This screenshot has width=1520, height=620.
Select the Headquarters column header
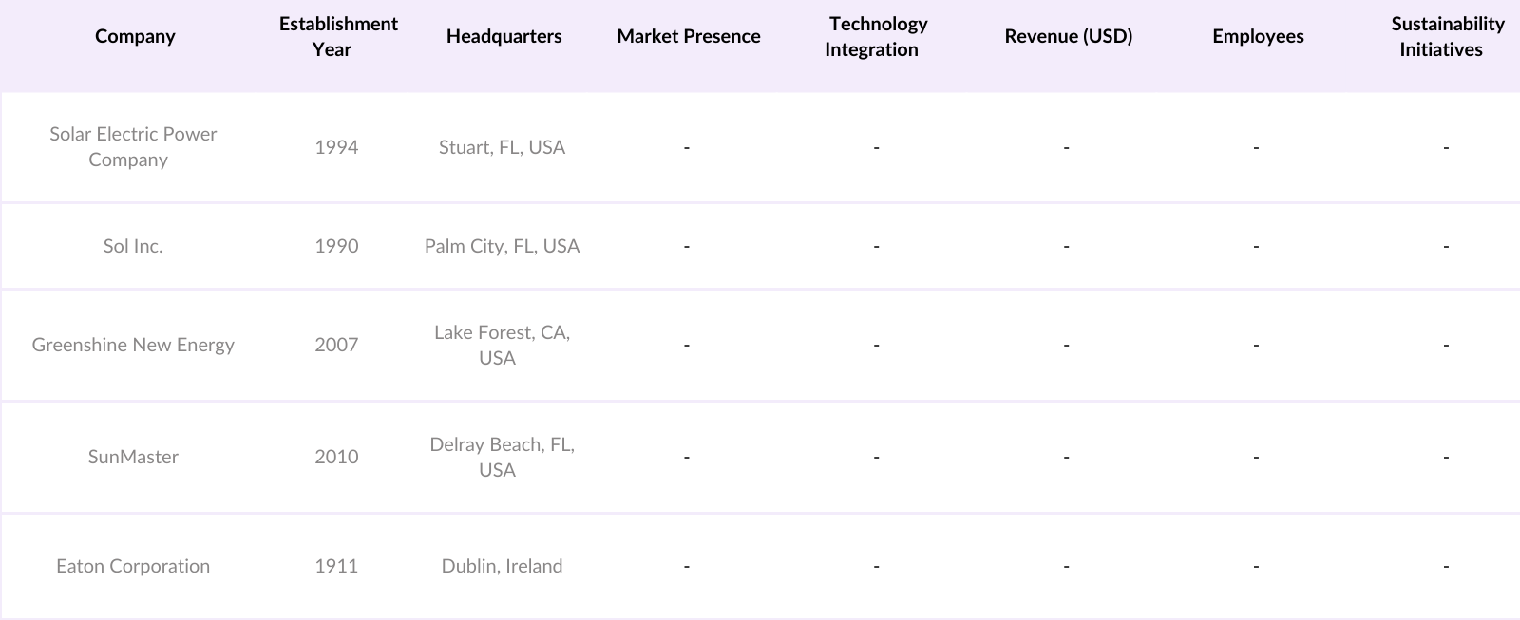(503, 36)
